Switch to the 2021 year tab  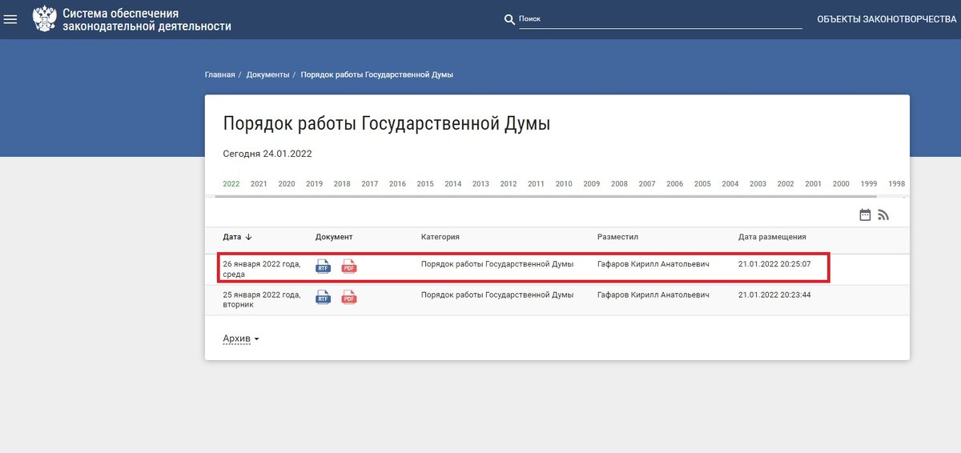pos(259,183)
